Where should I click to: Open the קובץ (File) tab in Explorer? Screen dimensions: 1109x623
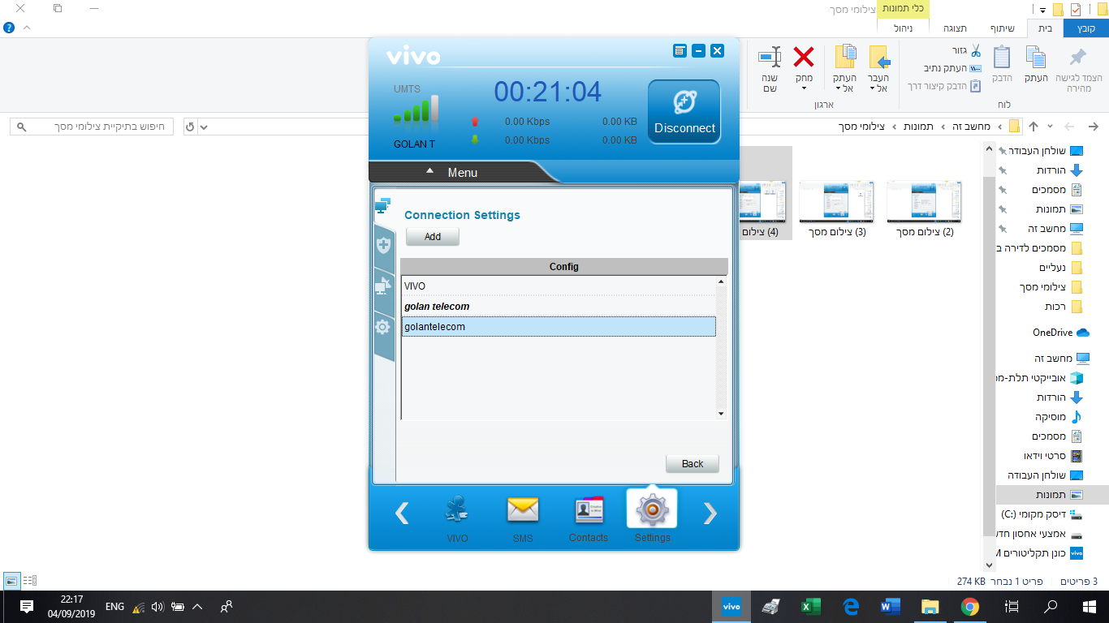(1086, 28)
